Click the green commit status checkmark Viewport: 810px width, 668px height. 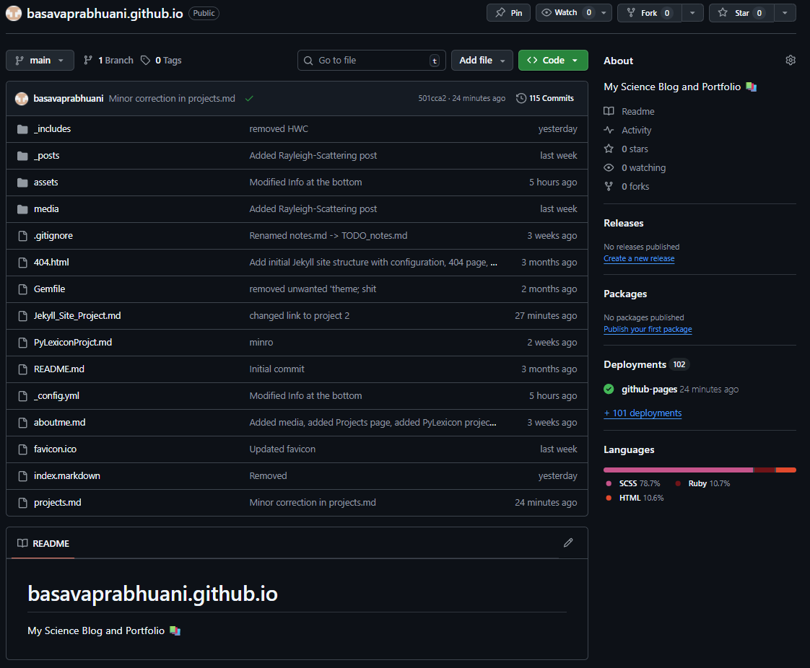[x=249, y=98]
